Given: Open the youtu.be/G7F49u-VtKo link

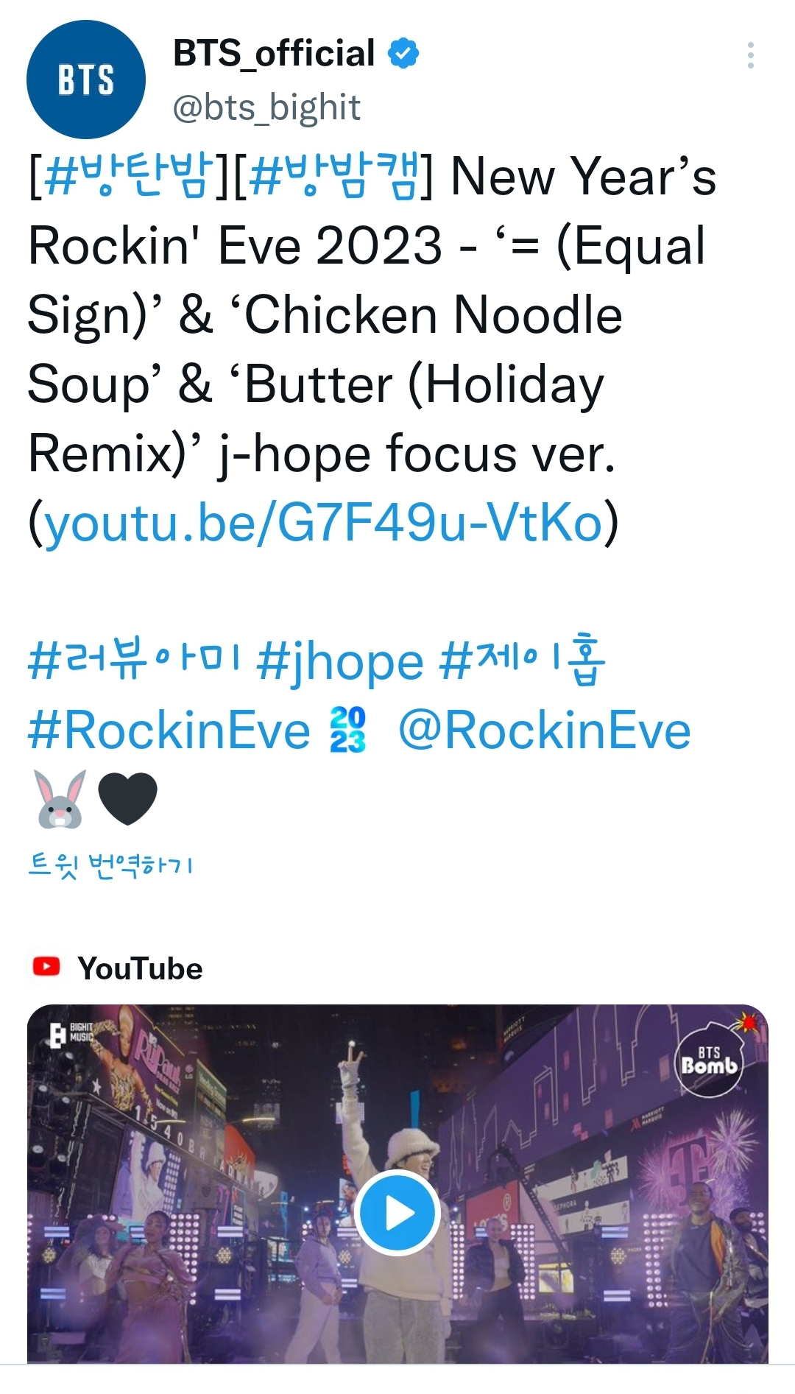Looking at the screenshot, I should [324, 522].
